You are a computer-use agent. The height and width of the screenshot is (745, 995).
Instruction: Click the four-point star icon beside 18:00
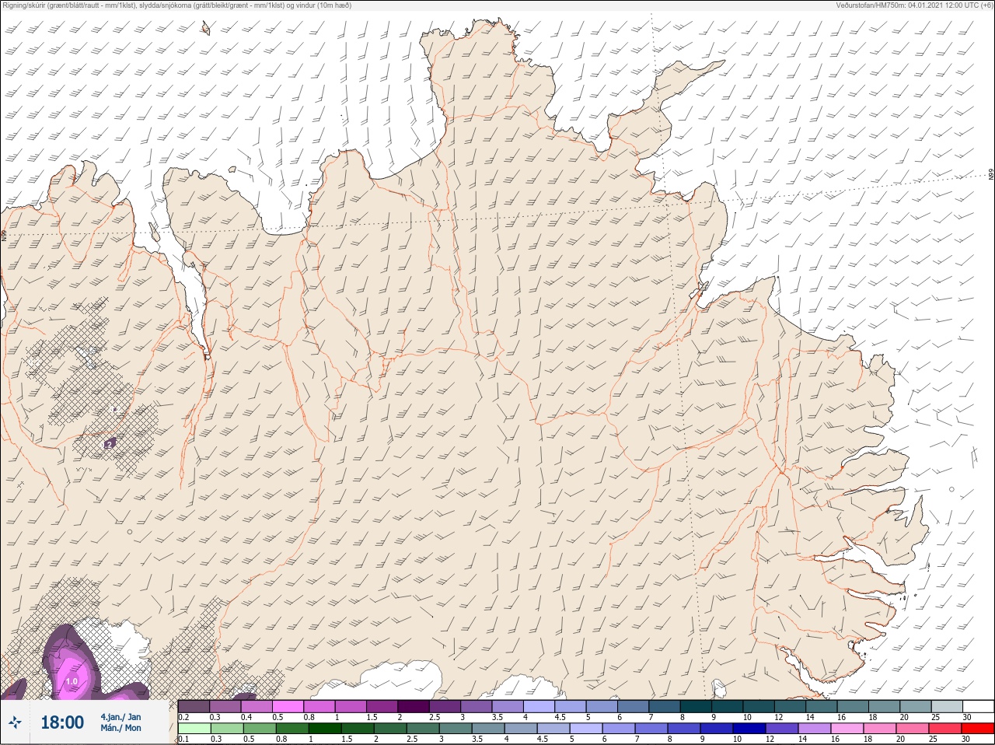[15, 722]
